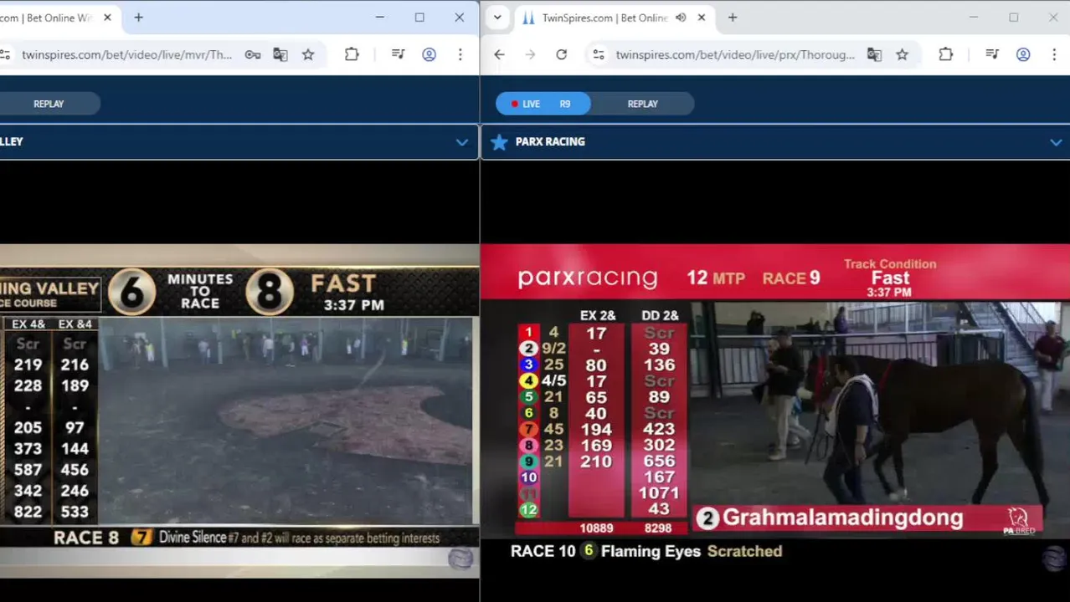Close the right window's TwinSpires tab

point(702,18)
